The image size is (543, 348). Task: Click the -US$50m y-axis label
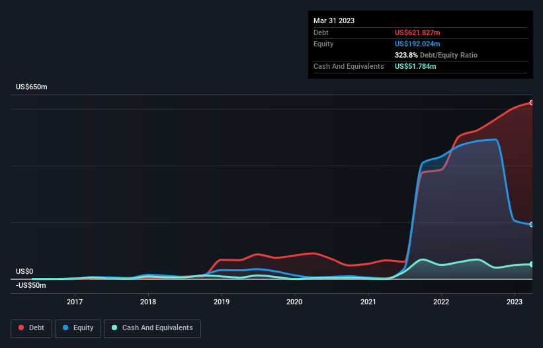point(31,286)
